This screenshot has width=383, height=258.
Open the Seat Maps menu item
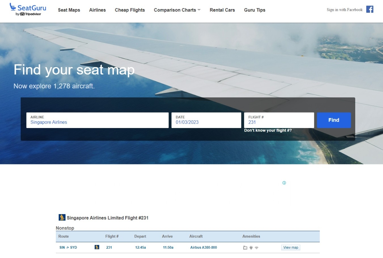point(69,10)
